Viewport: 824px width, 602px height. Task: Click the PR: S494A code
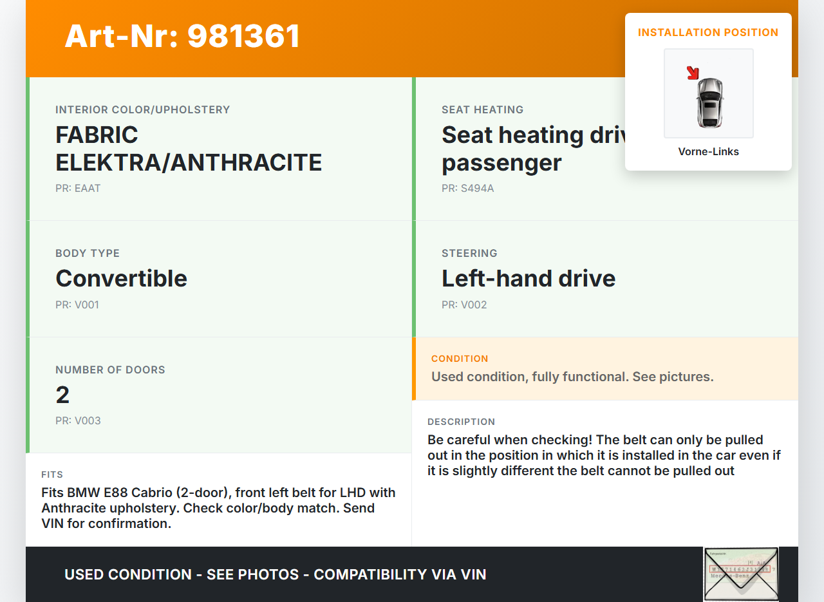(467, 189)
